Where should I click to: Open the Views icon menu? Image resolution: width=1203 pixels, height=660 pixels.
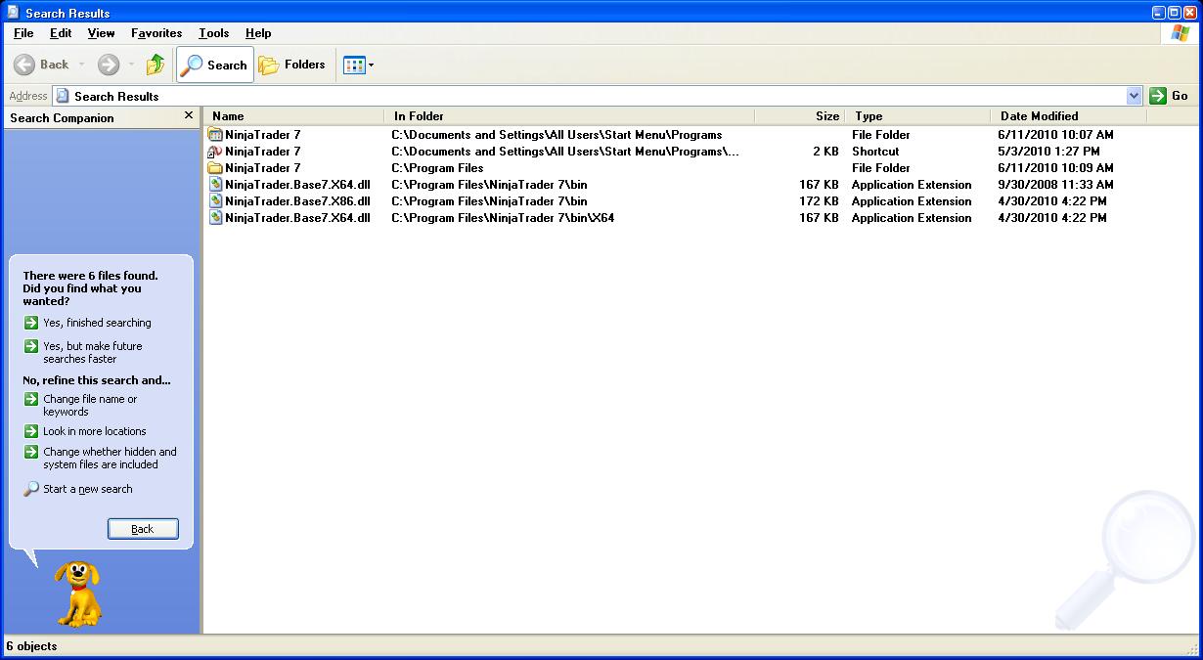click(354, 66)
